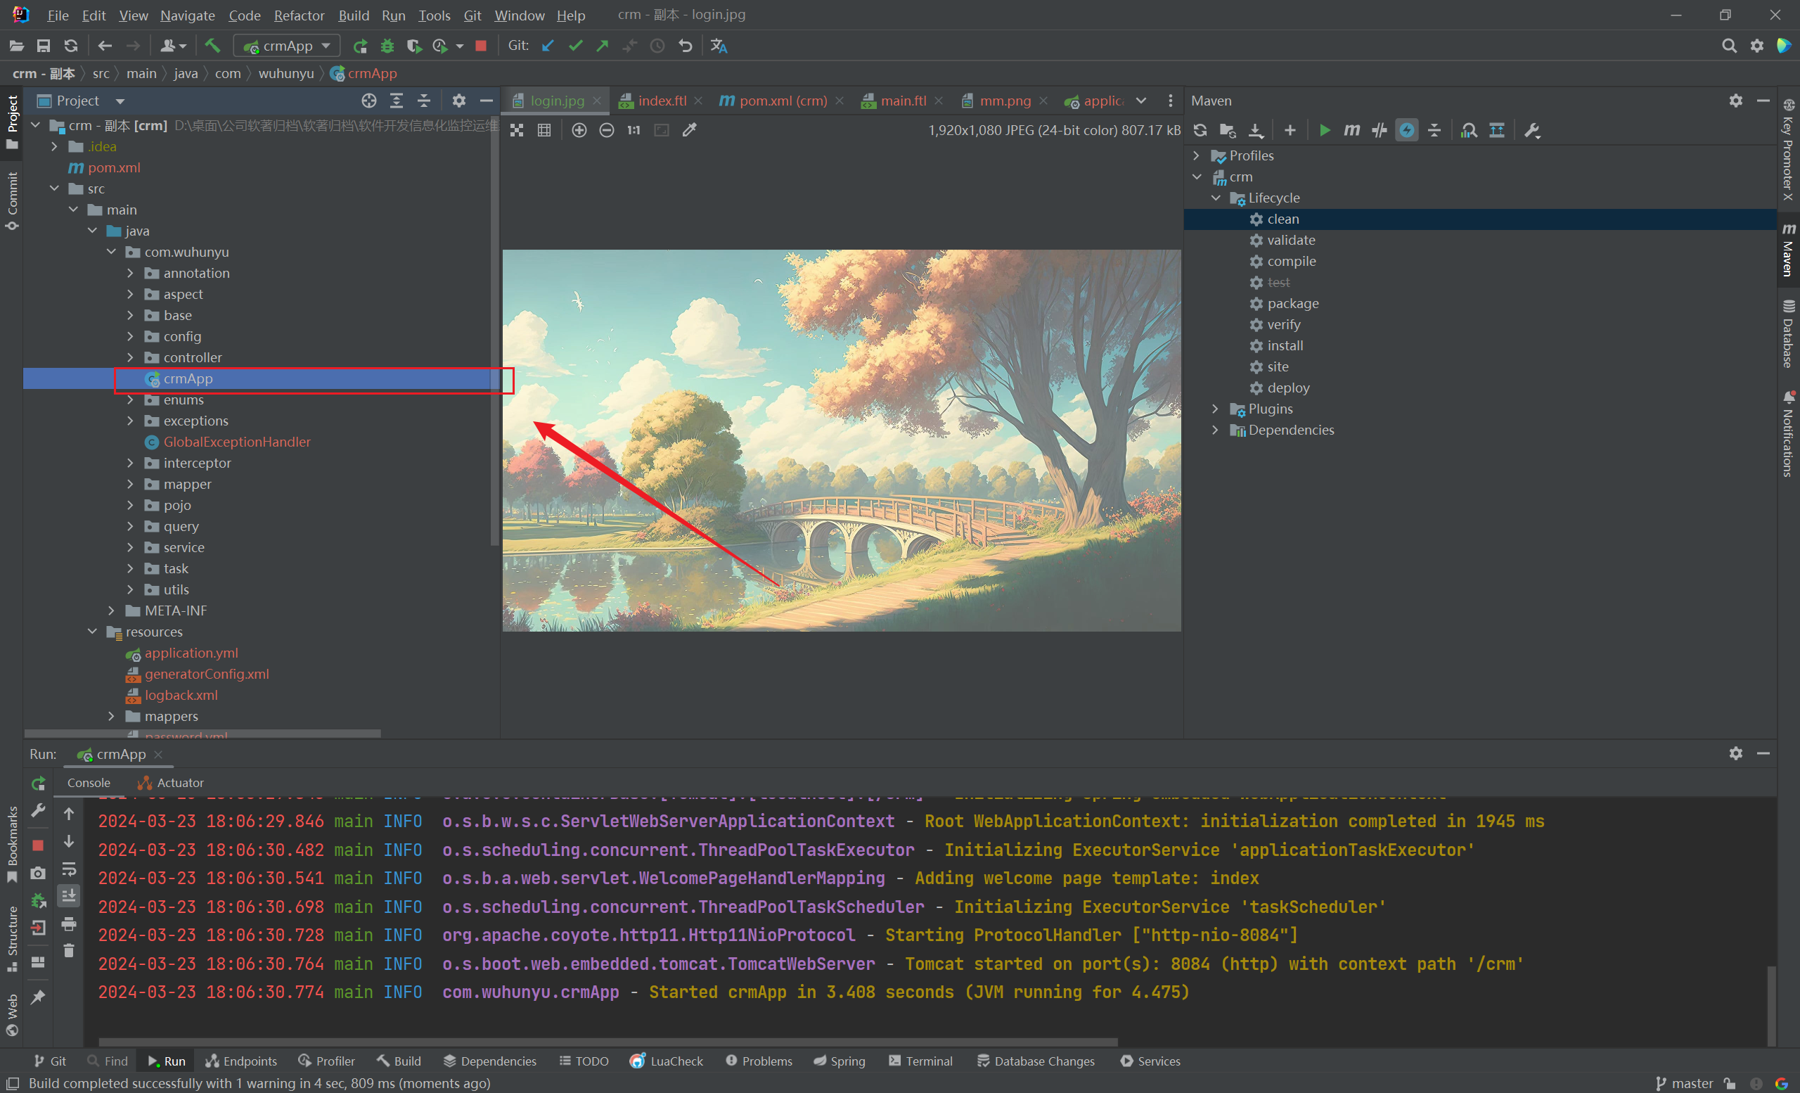Toggle image grid display
Viewport: 1800px width, 1093px height.
point(544,130)
